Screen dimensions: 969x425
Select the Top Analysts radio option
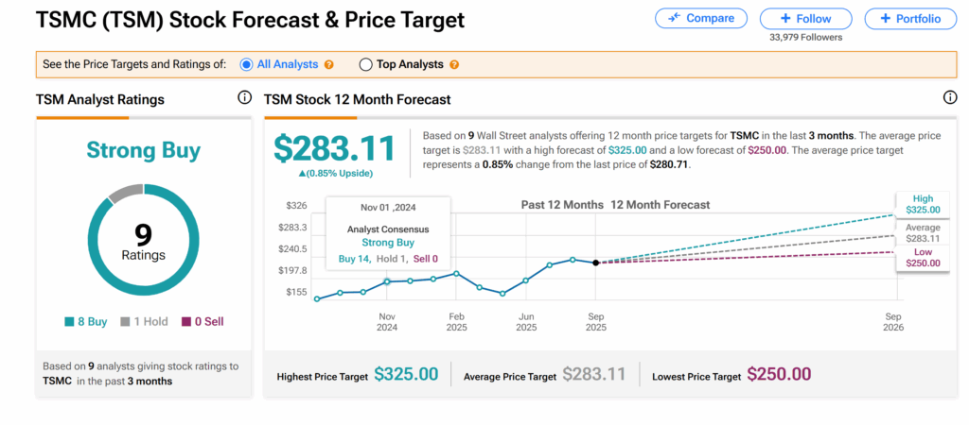click(x=366, y=64)
